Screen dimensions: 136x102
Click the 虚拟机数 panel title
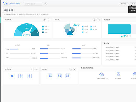pos(107,20)
